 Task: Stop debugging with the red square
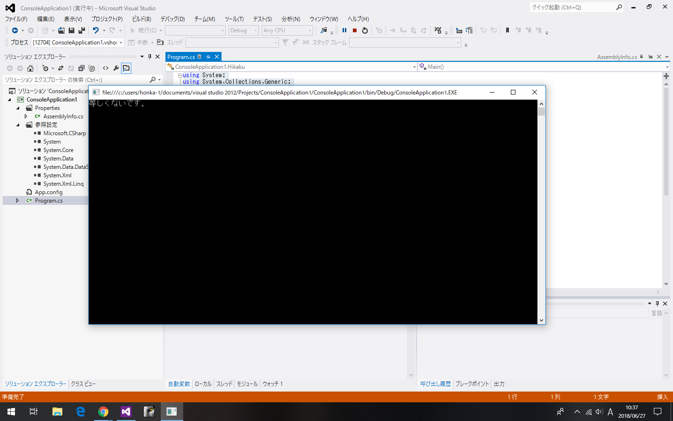tap(355, 30)
